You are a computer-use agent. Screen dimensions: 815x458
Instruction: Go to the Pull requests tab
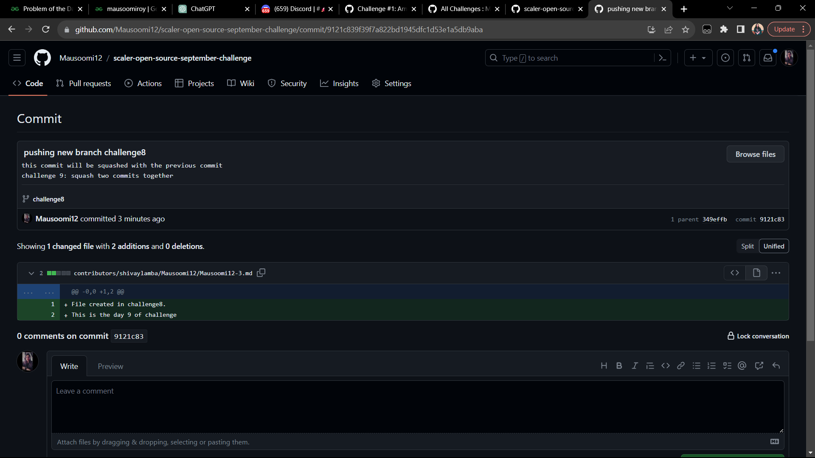click(x=84, y=84)
